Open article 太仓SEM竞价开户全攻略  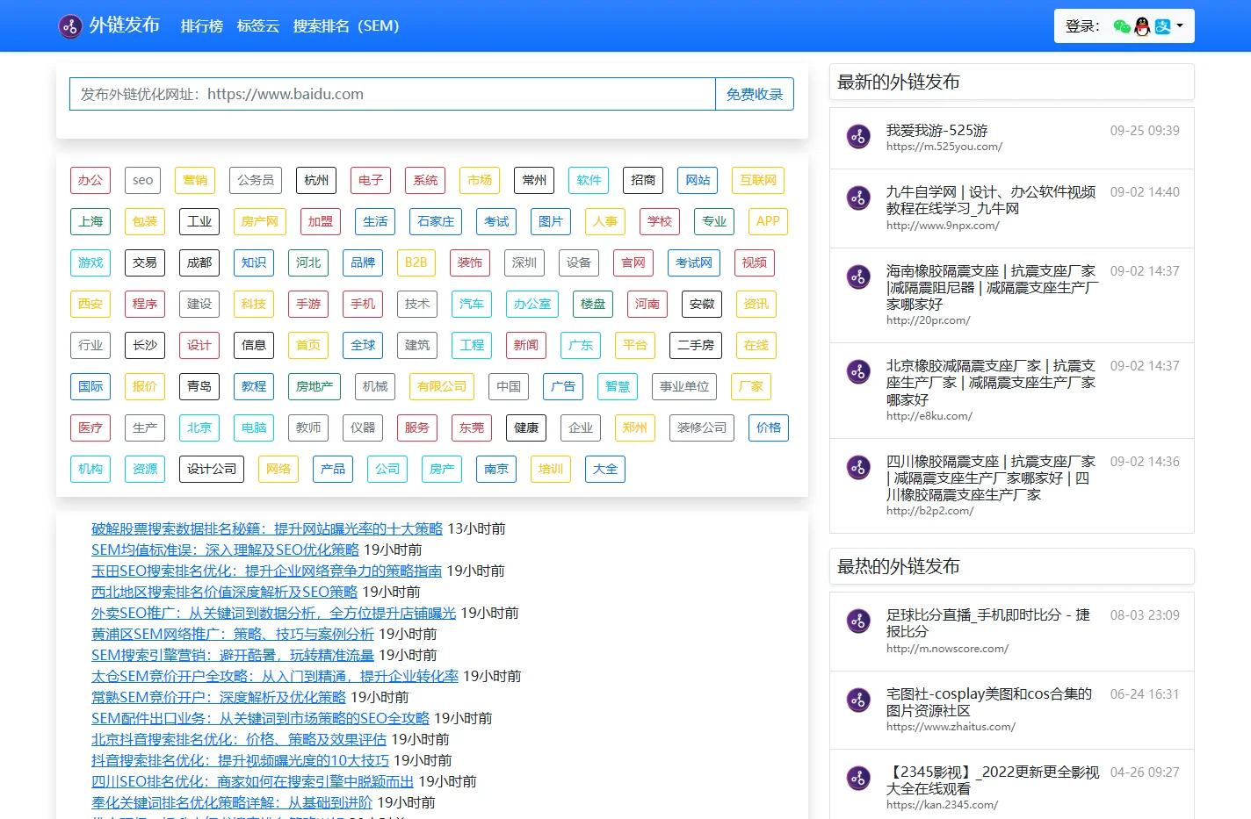(275, 676)
